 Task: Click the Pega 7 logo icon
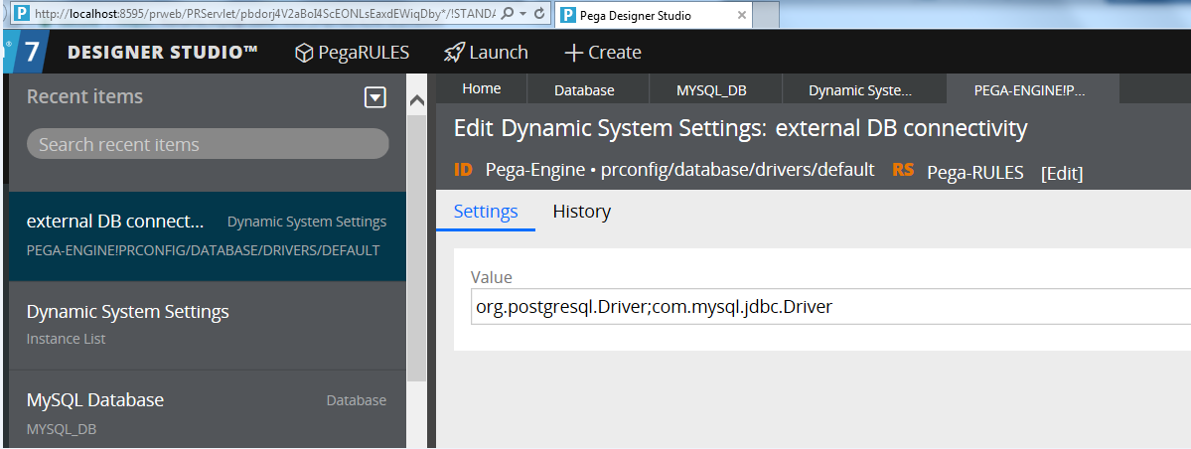pos(28,53)
